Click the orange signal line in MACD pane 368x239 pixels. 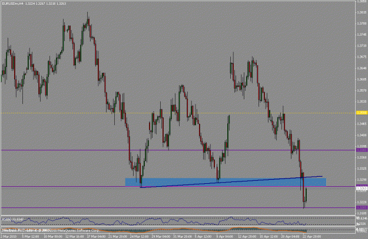[x=152, y=230]
